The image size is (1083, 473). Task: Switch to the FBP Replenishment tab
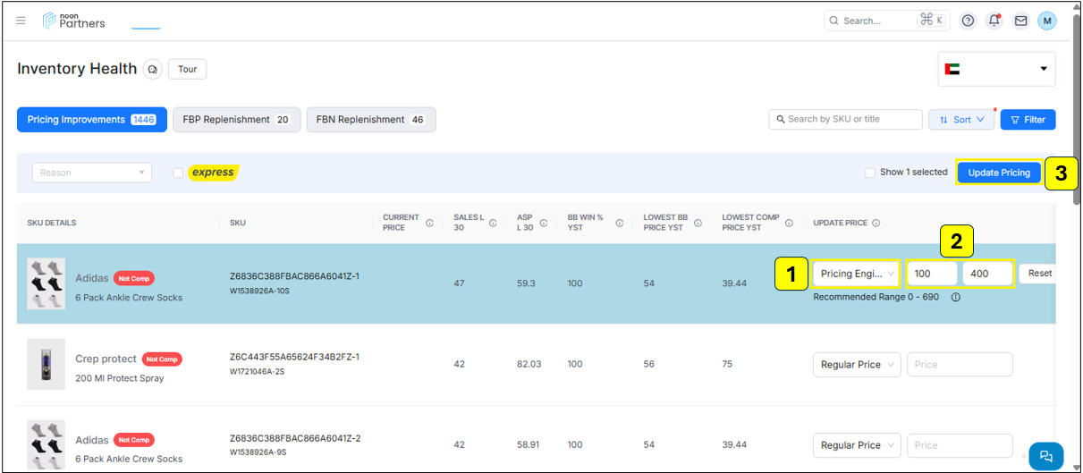pos(236,120)
